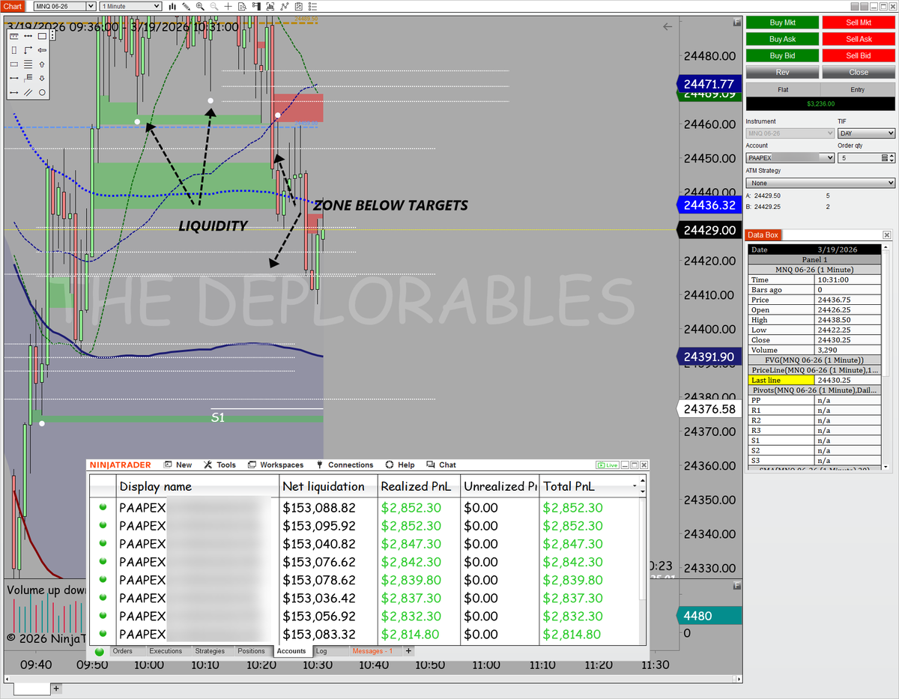This screenshot has height=699, width=899.
Task: Select the rectangle drawing tool
Action: click(42, 36)
